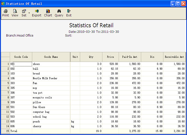Viewport: 187px width, 135px height.
Task: Maximize the Statistics Of Retail window
Action: (x=178, y=4)
